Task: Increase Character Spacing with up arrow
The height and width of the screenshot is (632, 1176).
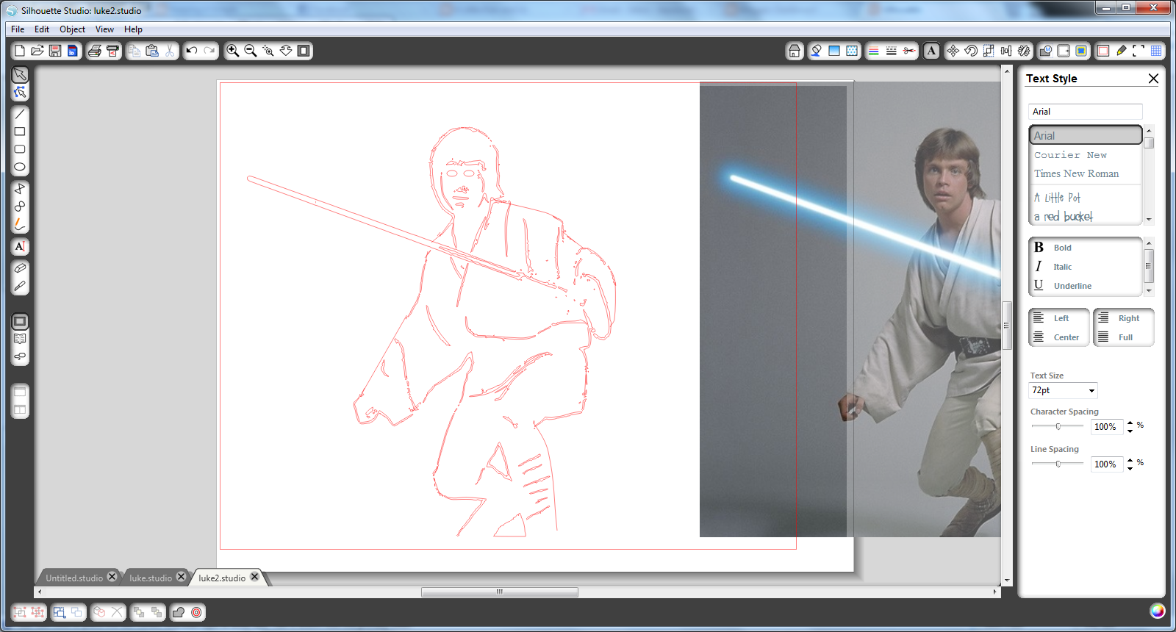Action: (x=1130, y=423)
